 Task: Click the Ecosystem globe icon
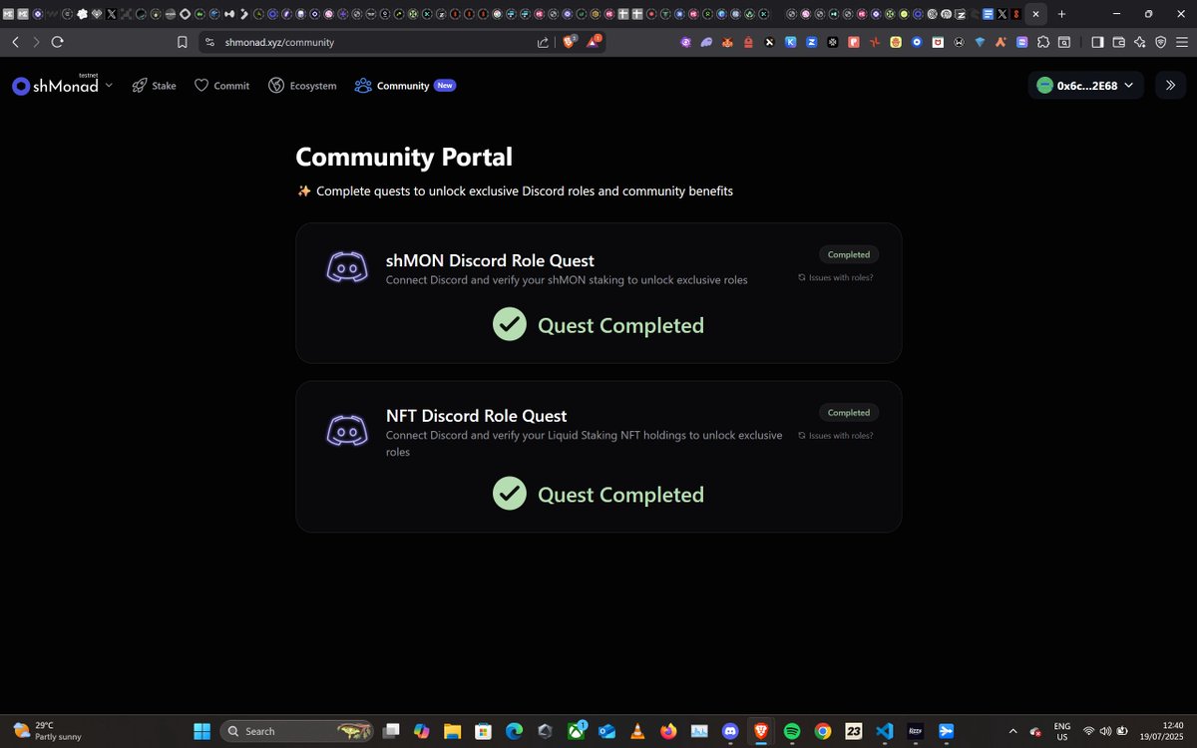pos(276,86)
